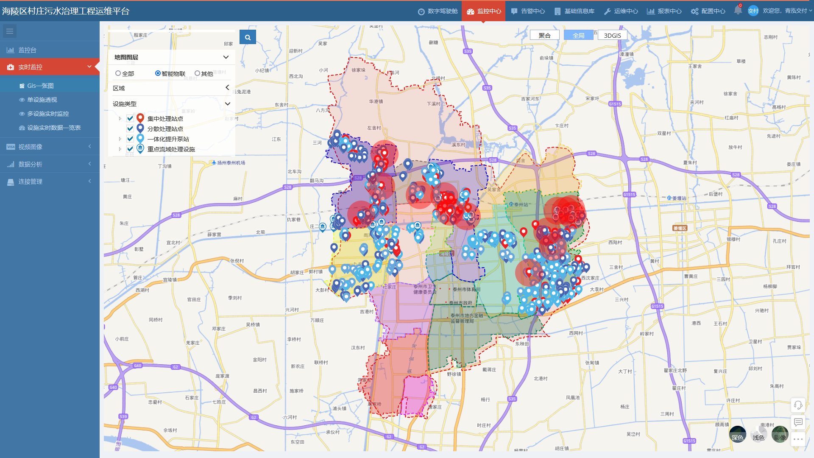Viewport: 814px width, 458px height.
Task: Toggle the 3DGIS view mode button
Action: click(612, 35)
